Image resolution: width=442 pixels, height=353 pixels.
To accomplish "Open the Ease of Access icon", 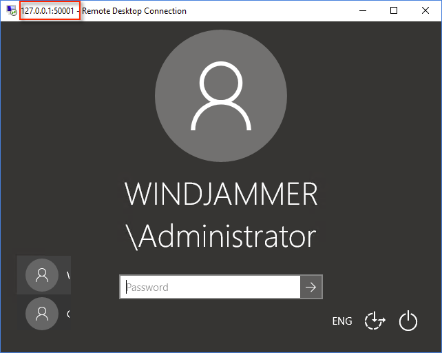I will (375, 321).
